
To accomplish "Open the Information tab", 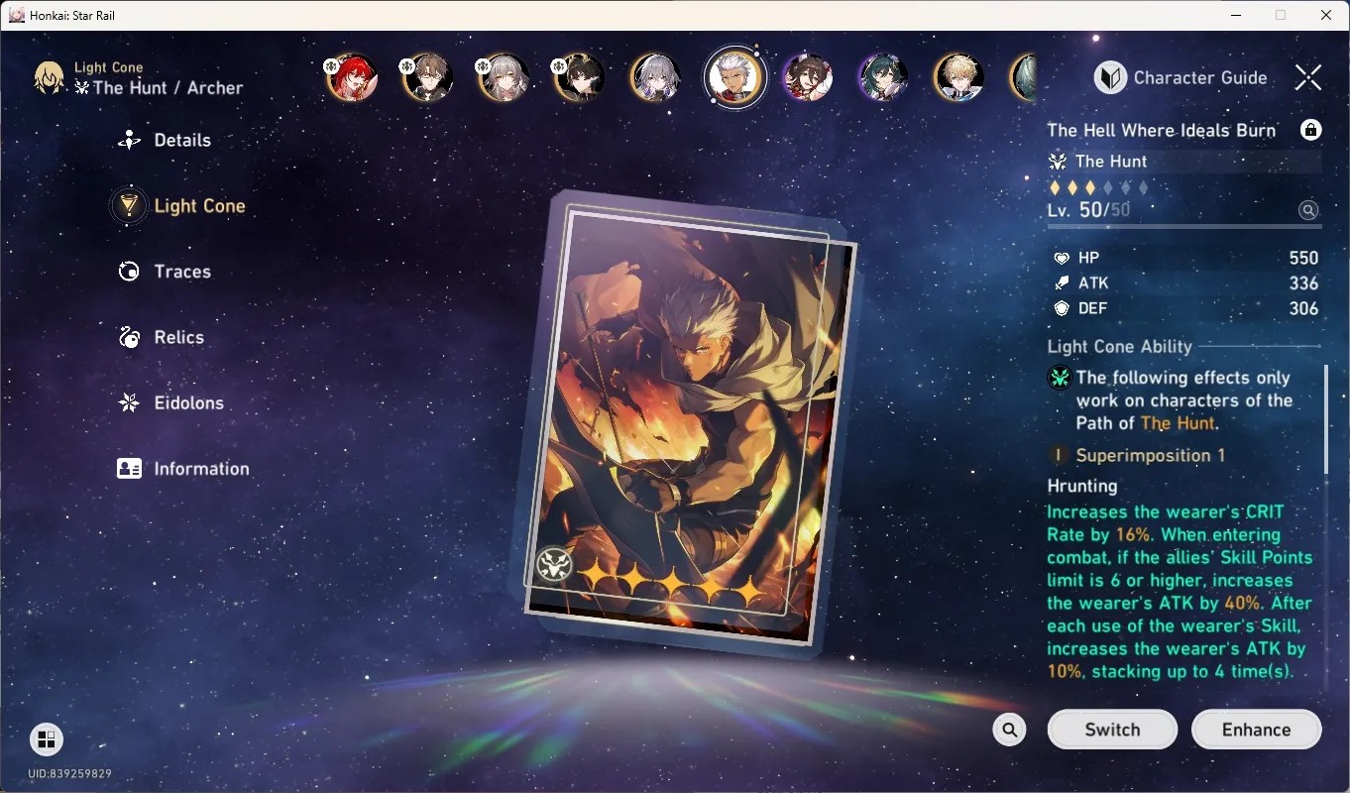I will click(x=183, y=469).
